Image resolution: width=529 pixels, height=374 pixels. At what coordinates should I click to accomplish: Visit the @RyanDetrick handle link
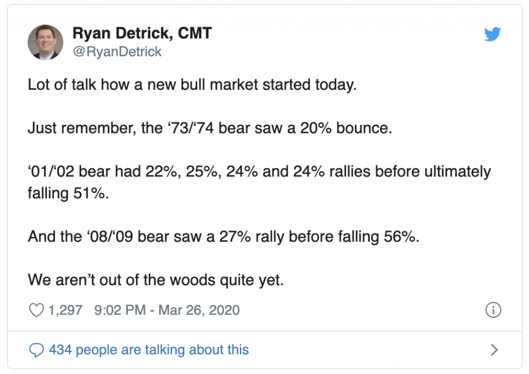tap(117, 52)
